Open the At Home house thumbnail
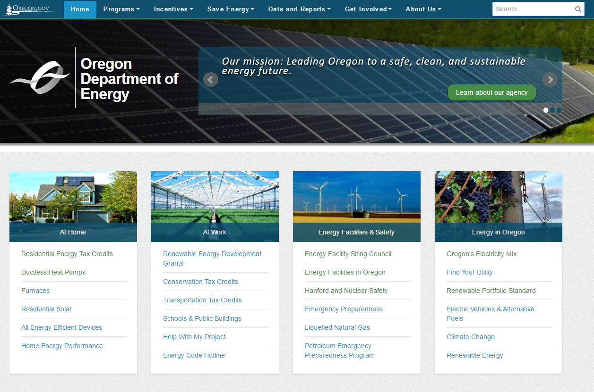594x392 pixels. pyautogui.click(x=73, y=197)
